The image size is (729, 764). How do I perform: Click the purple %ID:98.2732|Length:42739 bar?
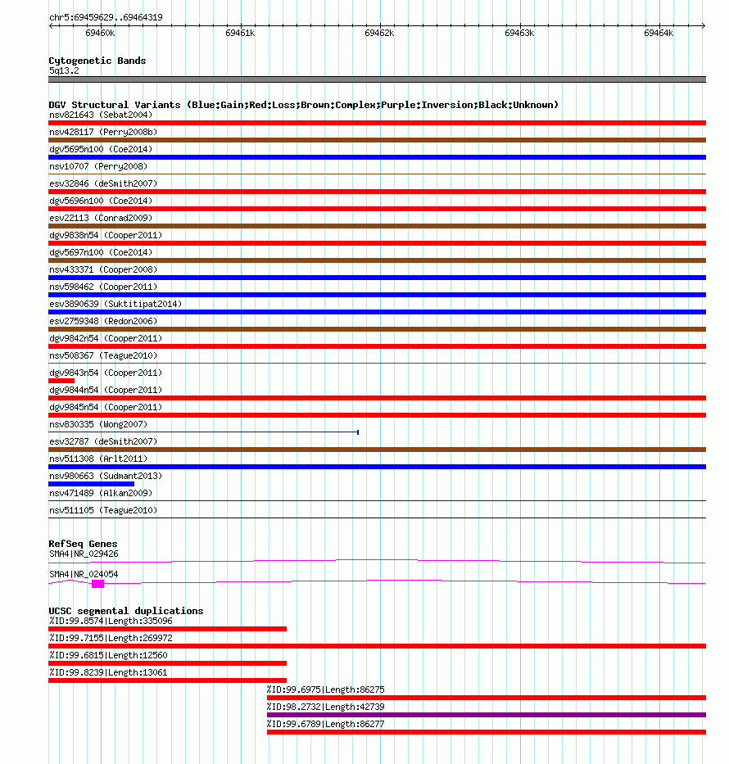click(x=487, y=715)
